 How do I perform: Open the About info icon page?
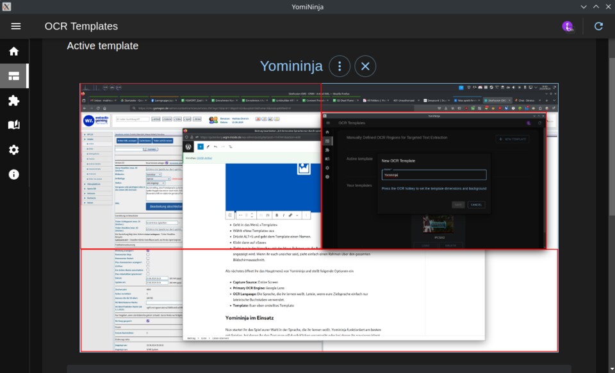(x=13, y=174)
